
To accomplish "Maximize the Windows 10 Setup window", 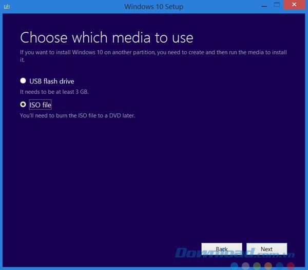I will 277,5.
